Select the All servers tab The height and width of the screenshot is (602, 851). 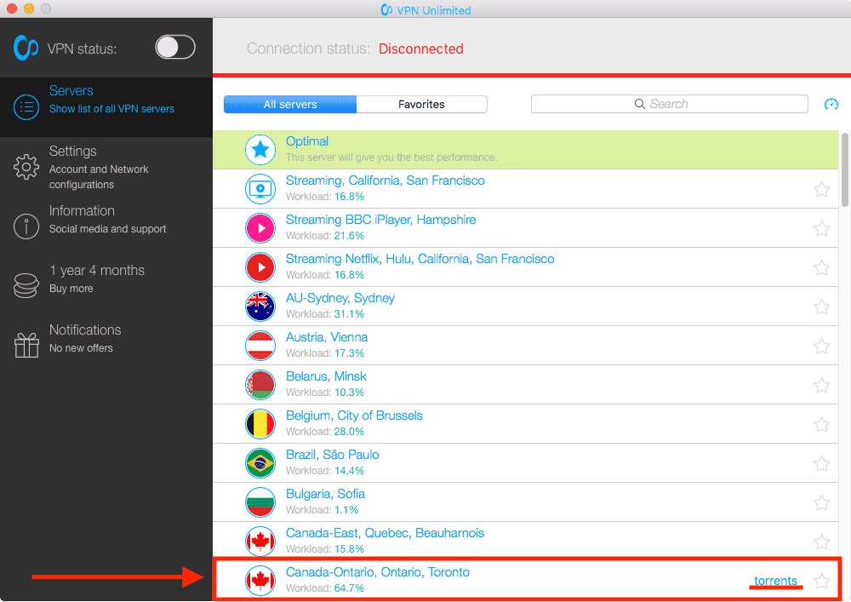tap(289, 104)
